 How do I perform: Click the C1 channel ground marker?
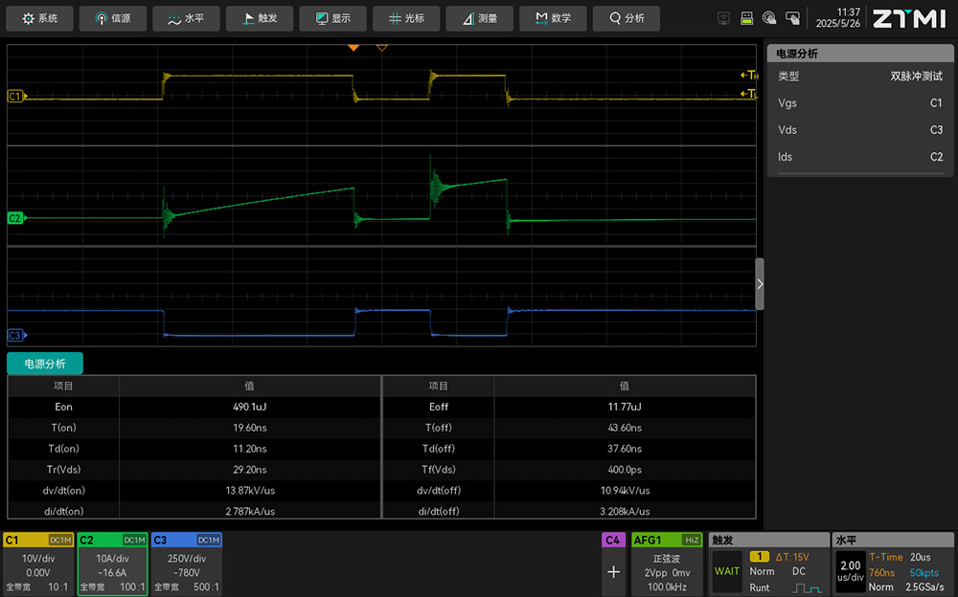pyautogui.click(x=15, y=96)
